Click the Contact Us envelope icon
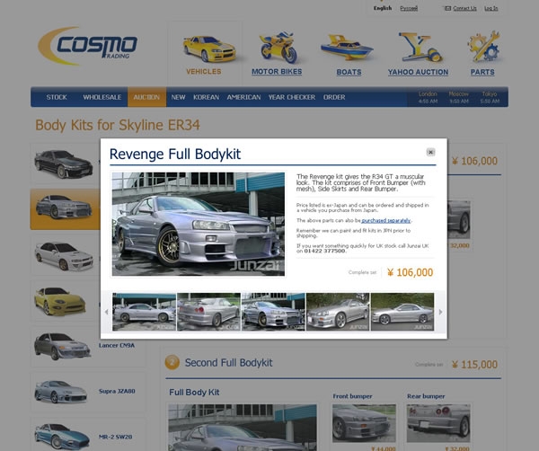The image size is (539, 451). (x=448, y=8)
